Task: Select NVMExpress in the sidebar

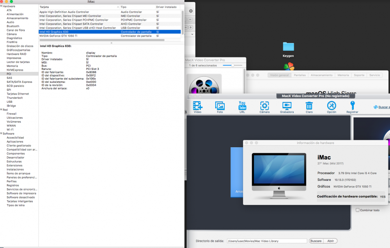Action: tap(15, 70)
